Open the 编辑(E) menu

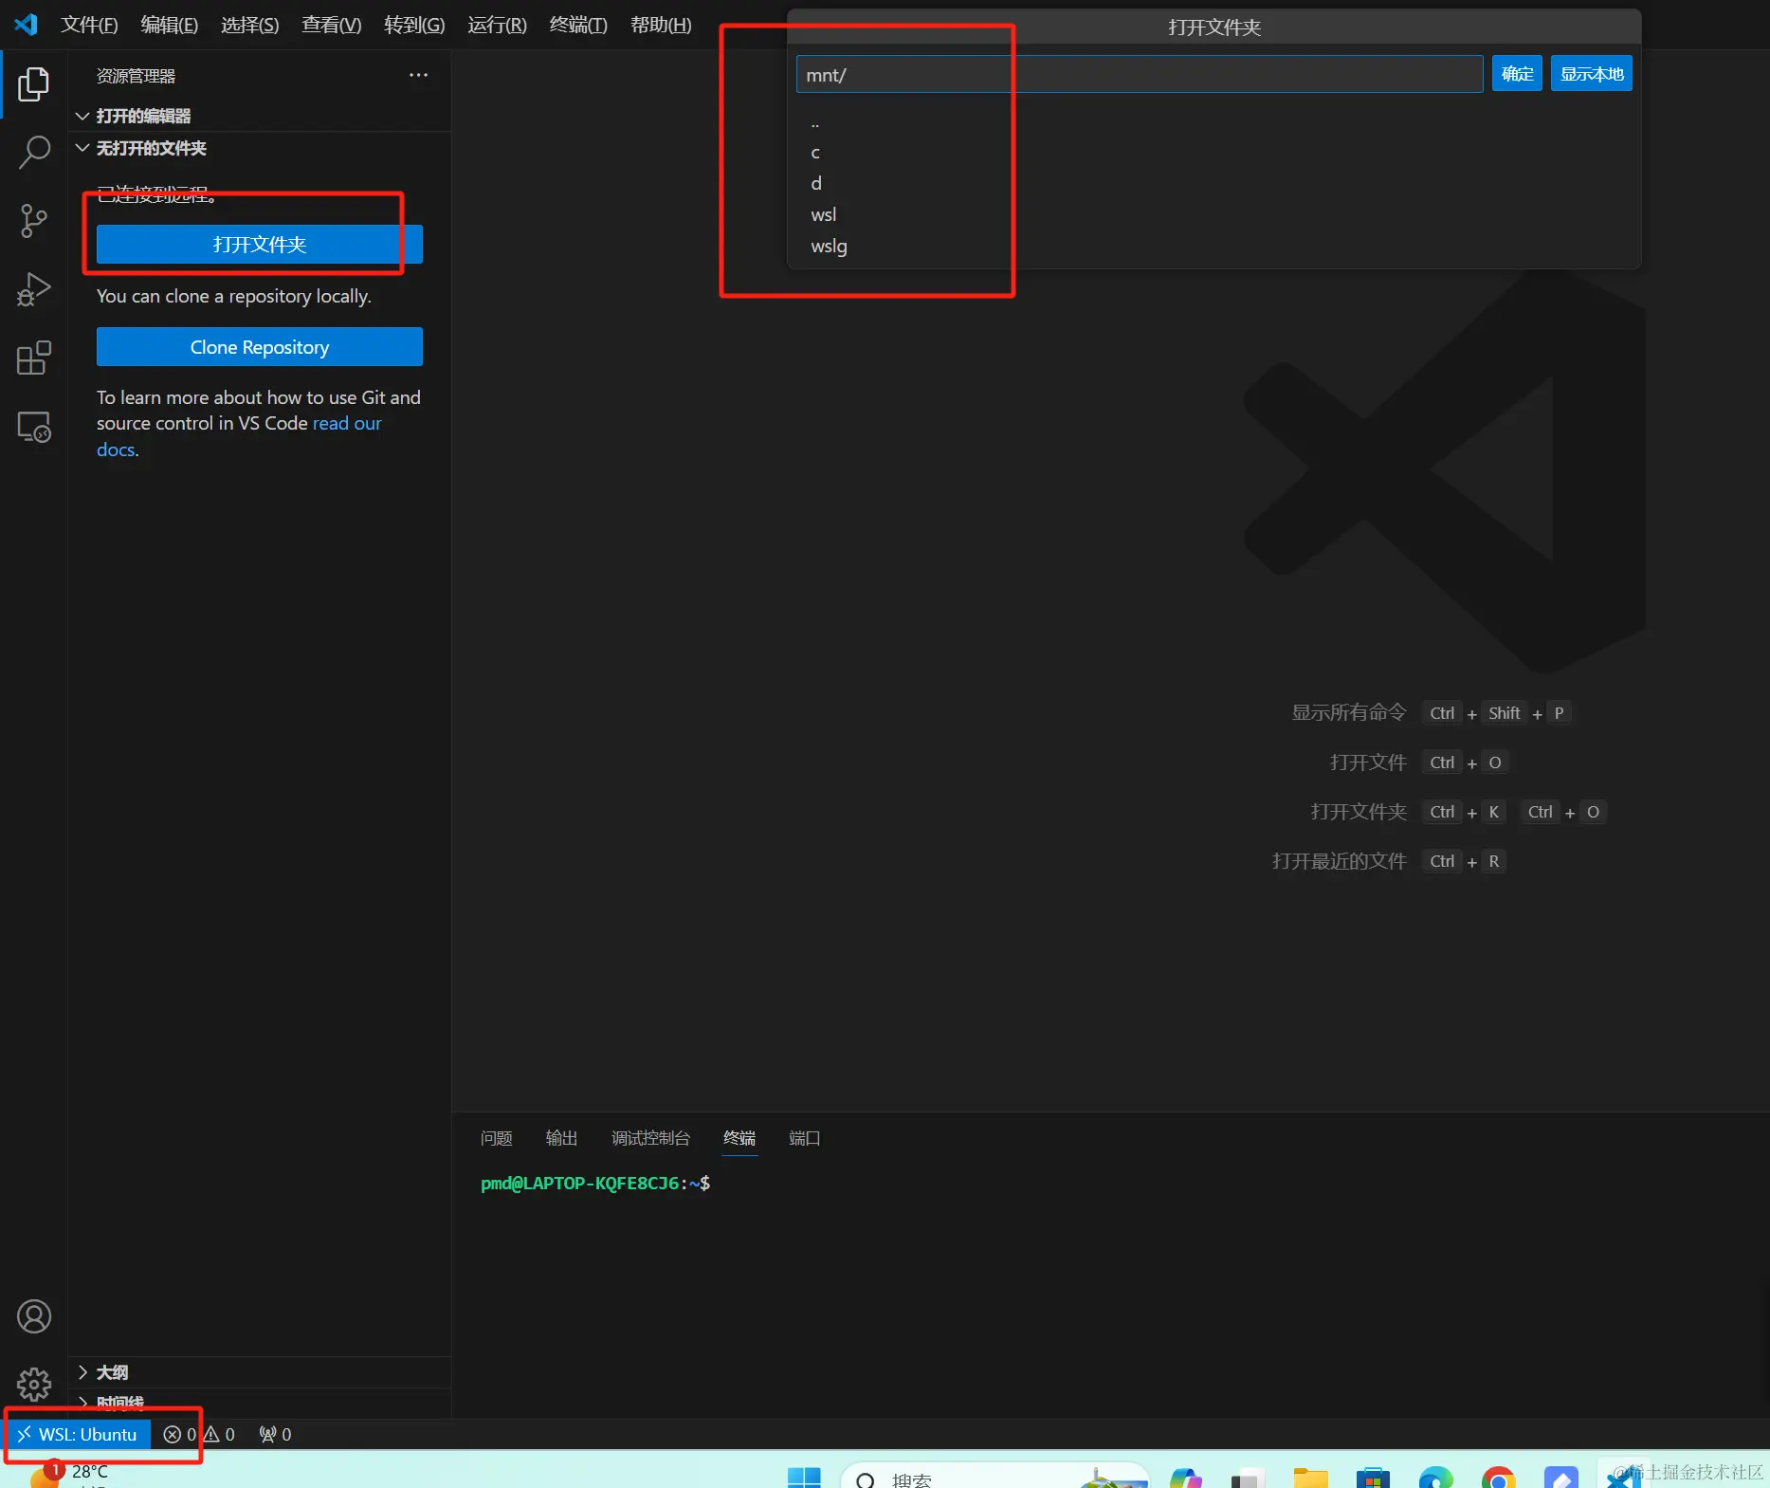[169, 25]
